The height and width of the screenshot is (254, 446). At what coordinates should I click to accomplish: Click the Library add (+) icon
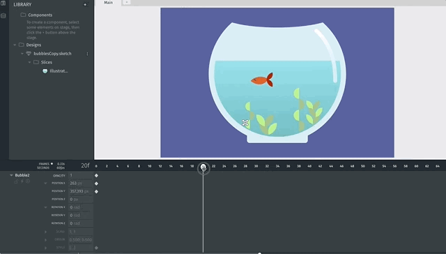point(85,5)
